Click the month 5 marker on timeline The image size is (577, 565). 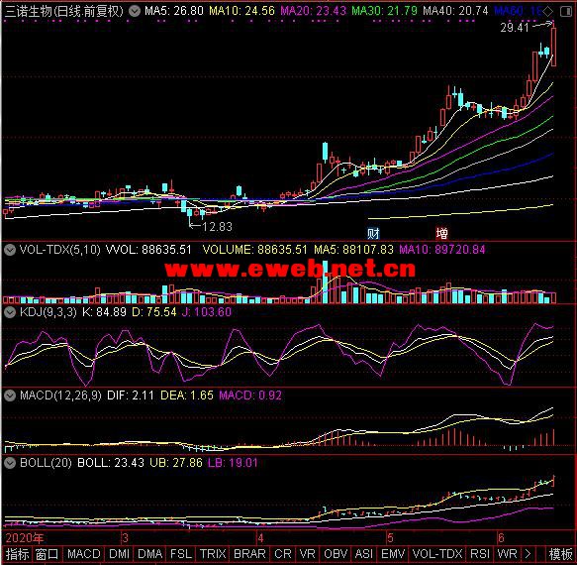pyautogui.click(x=390, y=538)
